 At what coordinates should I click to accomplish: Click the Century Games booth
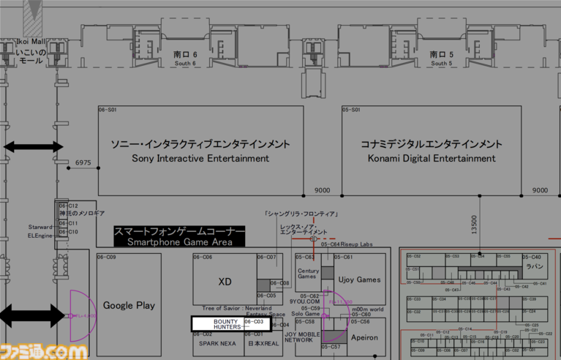[x=308, y=273]
